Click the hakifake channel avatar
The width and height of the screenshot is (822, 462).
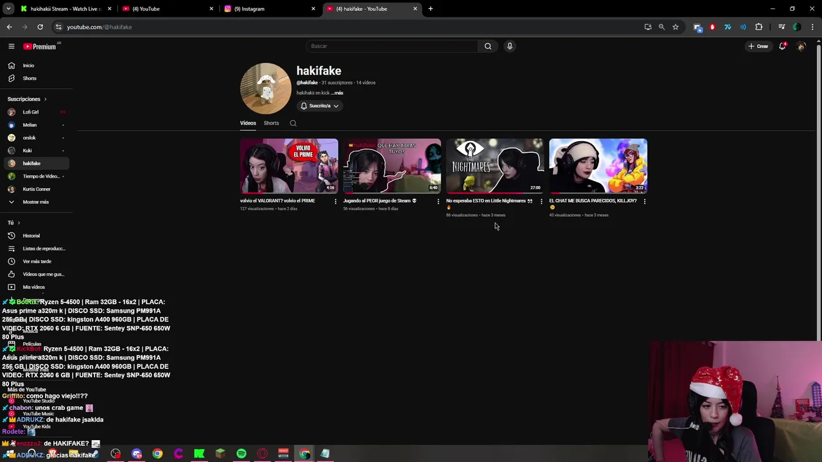(x=265, y=88)
